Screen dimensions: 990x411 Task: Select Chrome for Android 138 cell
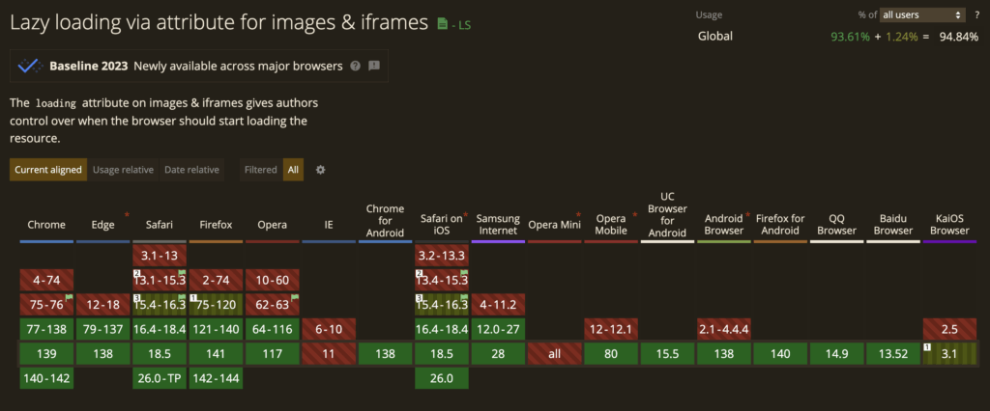tap(385, 354)
